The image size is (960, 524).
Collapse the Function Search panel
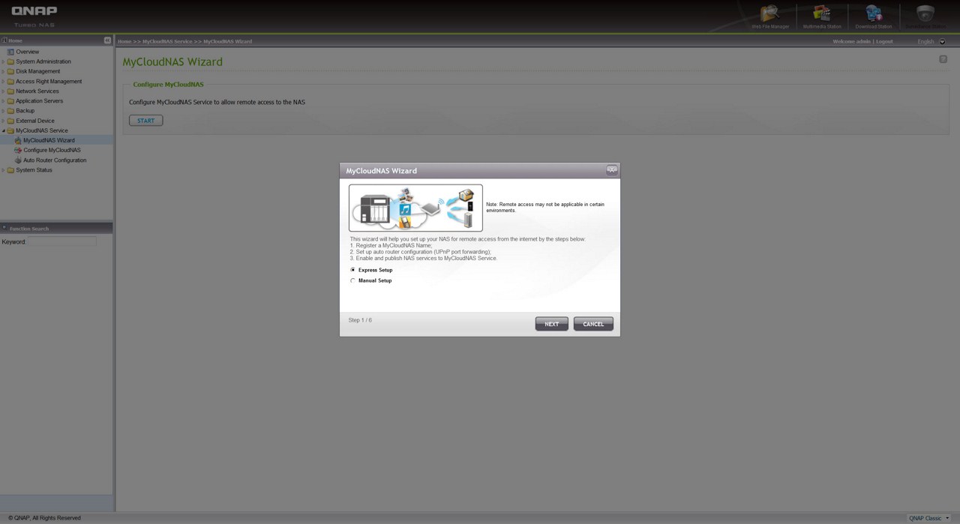4,229
